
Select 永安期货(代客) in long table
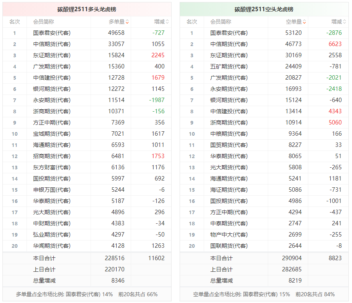(x=52, y=100)
